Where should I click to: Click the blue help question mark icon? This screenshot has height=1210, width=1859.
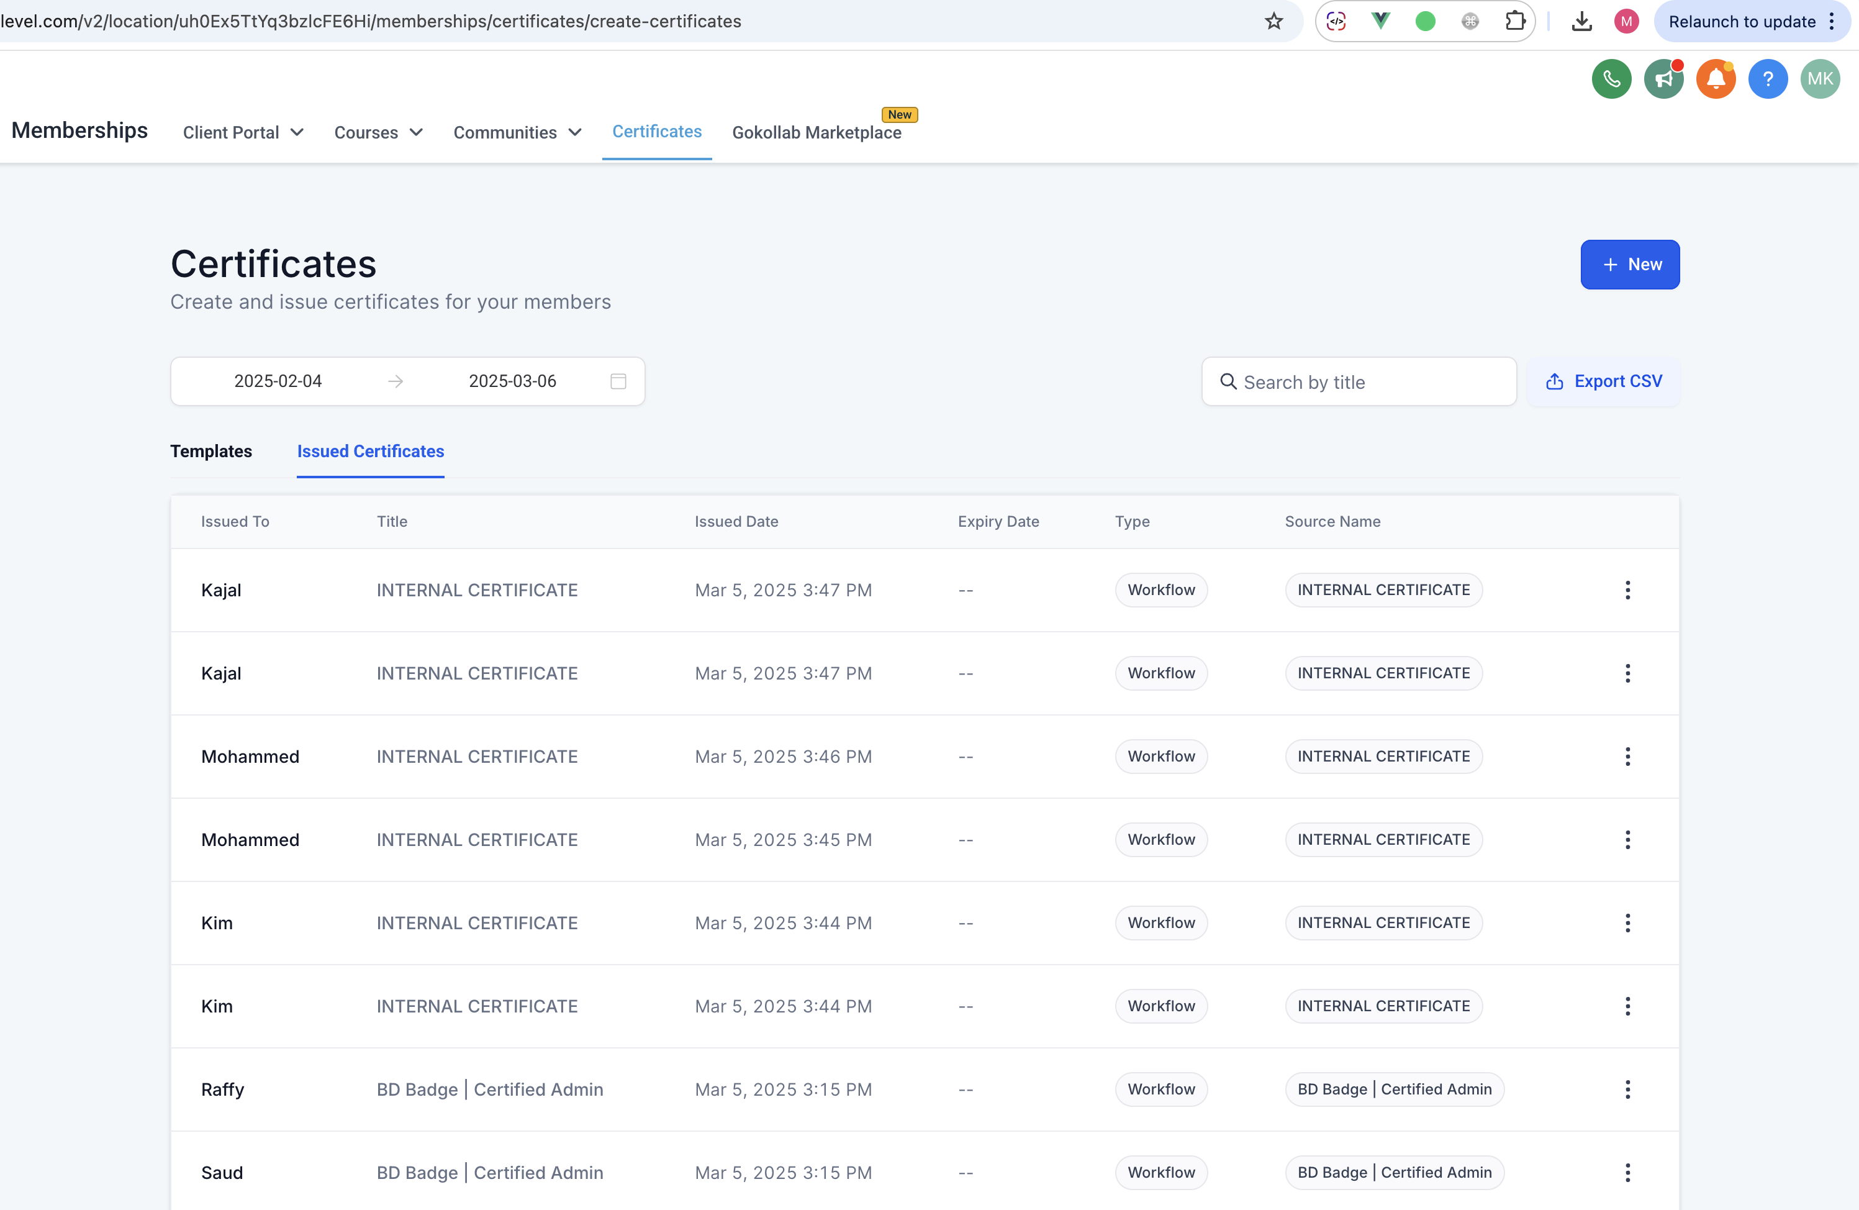(1768, 79)
